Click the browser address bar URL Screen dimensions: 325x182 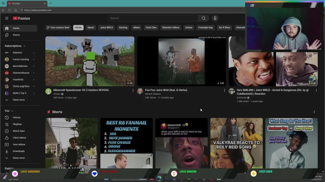(x=38, y=10)
